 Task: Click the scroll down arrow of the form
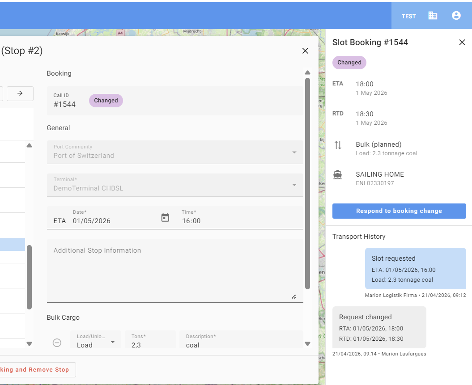(307, 344)
